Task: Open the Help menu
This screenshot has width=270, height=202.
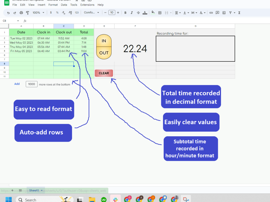Action: pos(100,5)
